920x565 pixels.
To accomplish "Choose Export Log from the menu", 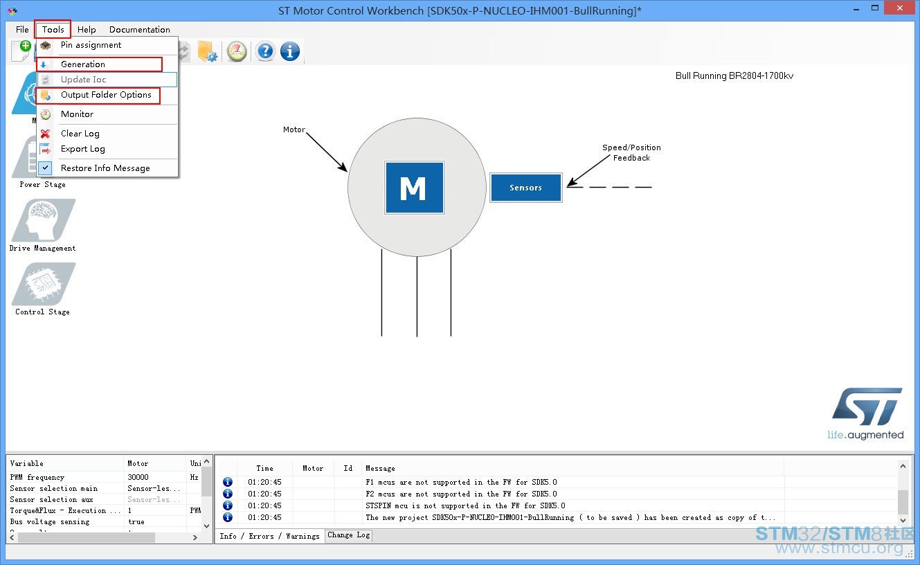I will click(107, 149).
